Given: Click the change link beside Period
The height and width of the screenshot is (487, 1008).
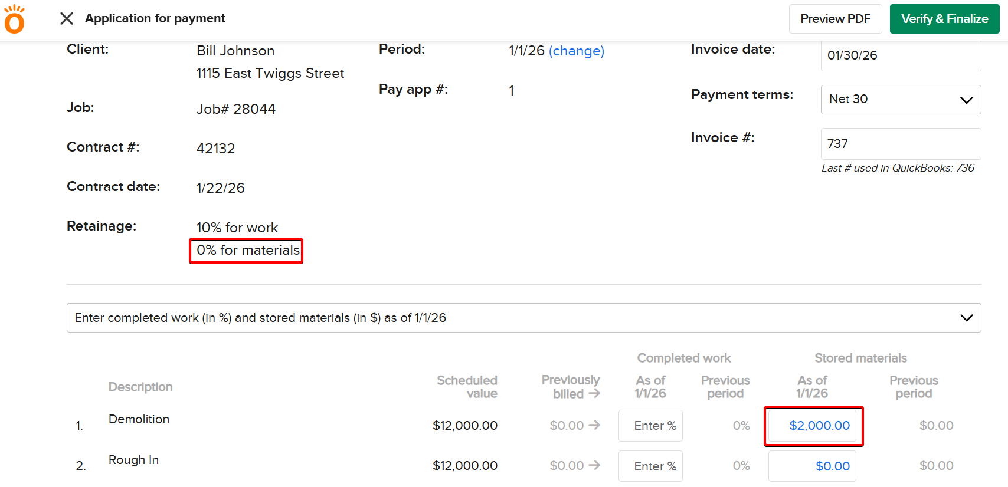Looking at the screenshot, I should click(x=576, y=51).
